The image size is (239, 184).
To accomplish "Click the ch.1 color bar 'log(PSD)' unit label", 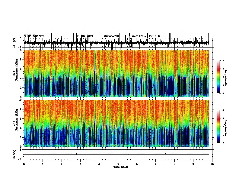I will pyautogui.click(x=226, y=78).
